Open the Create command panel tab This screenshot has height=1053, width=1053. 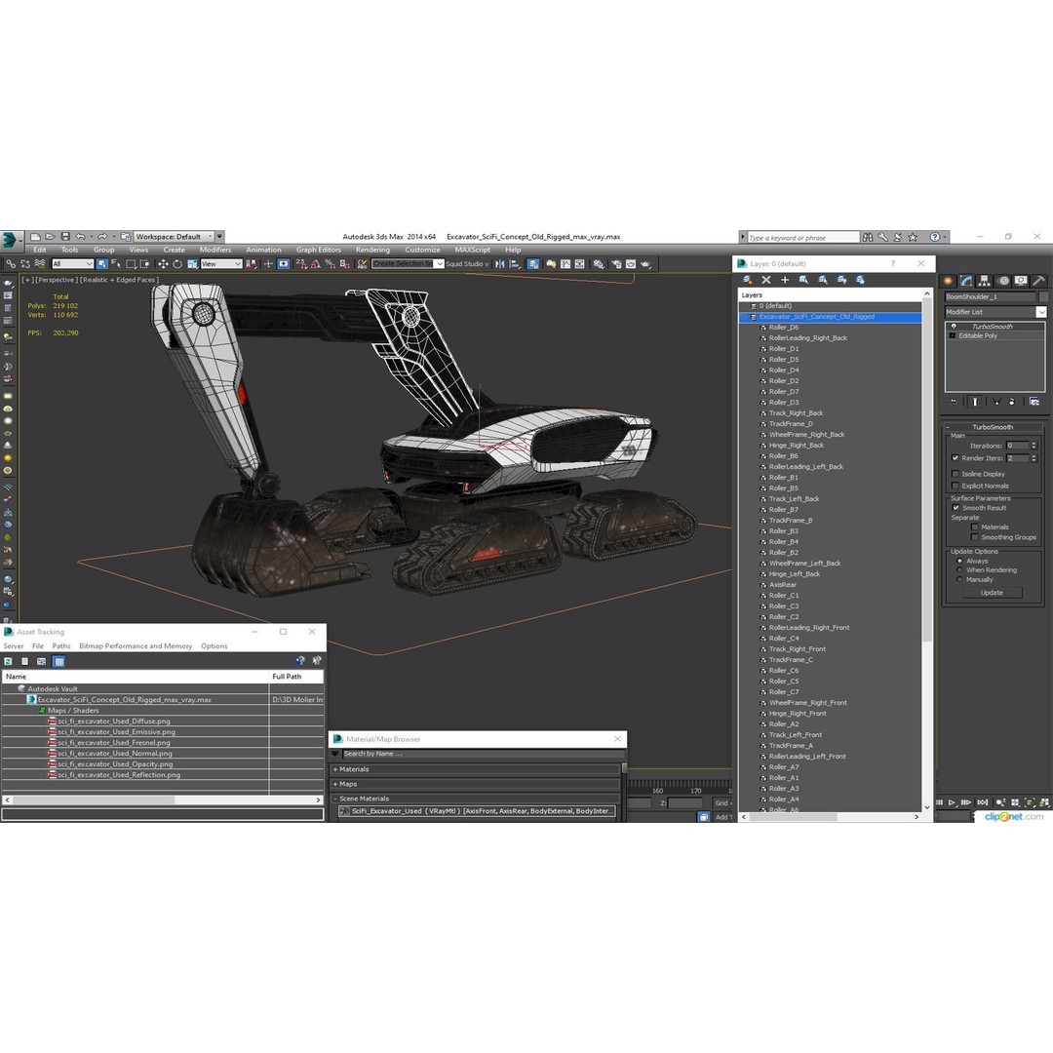pos(948,281)
